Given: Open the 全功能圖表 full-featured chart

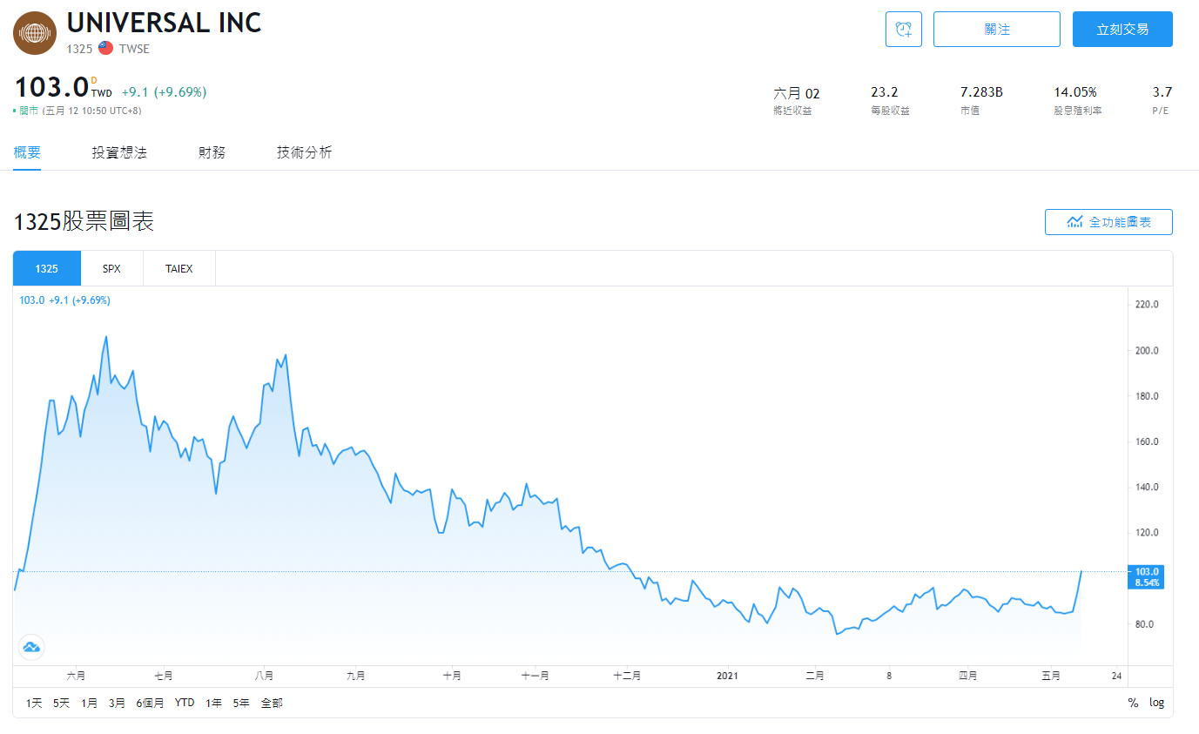Looking at the screenshot, I should [1108, 222].
